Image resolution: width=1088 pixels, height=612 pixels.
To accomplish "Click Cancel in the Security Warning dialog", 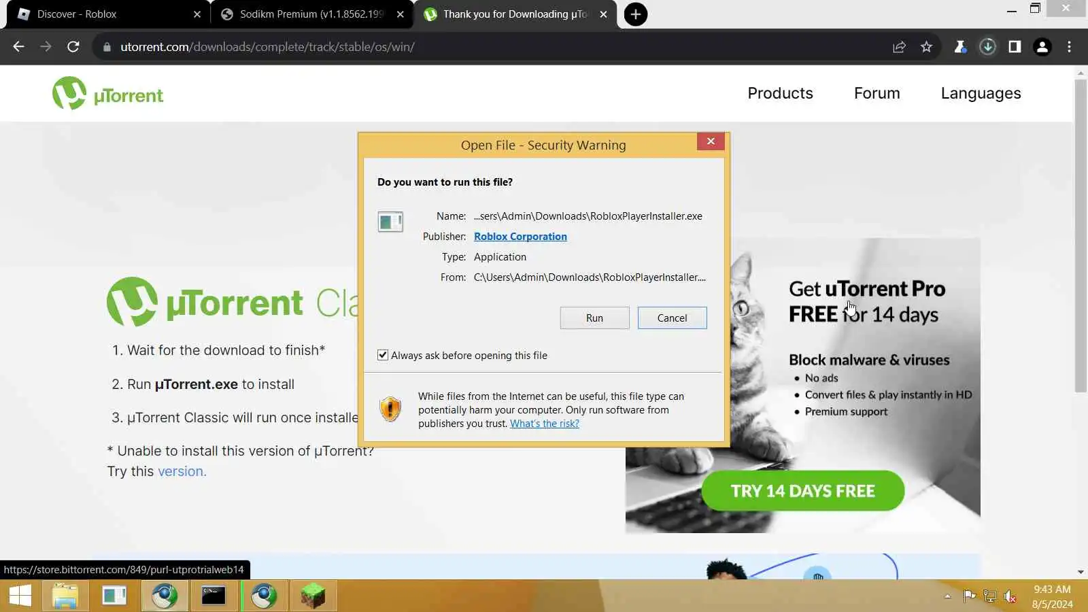I will 672,318.
